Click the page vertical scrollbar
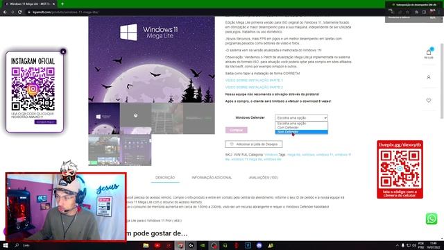Image resolution: width=444 pixels, height=250 pixels. [x=442, y=81]
